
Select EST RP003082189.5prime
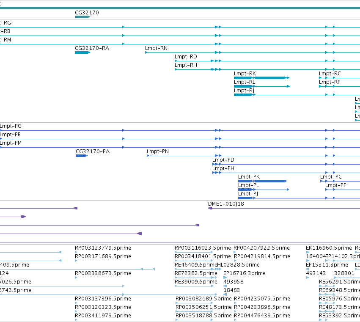(203, 299)
